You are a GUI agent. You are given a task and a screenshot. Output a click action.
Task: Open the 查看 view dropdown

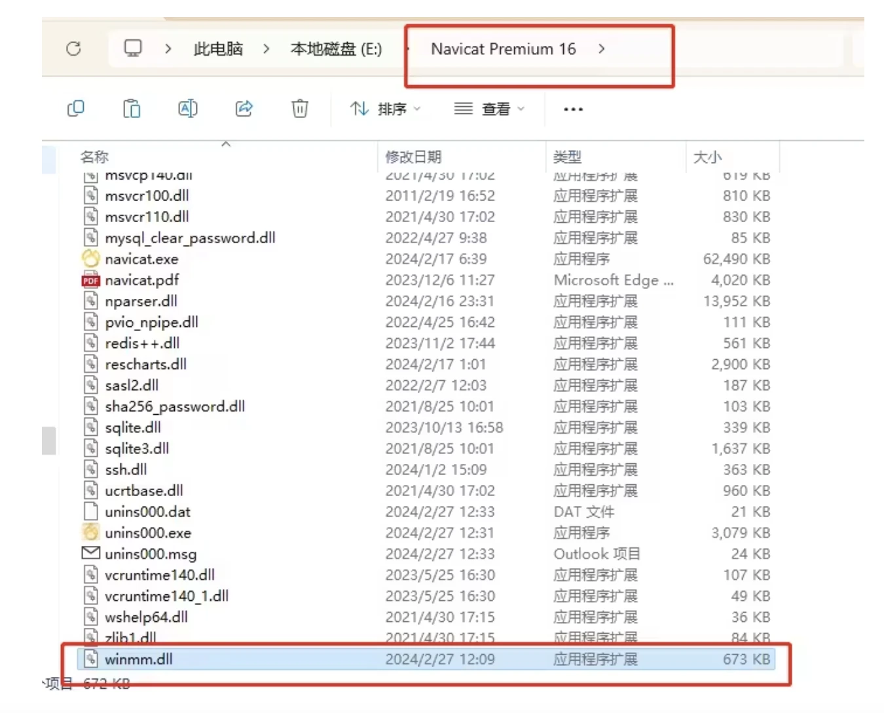tap(489, 109)
